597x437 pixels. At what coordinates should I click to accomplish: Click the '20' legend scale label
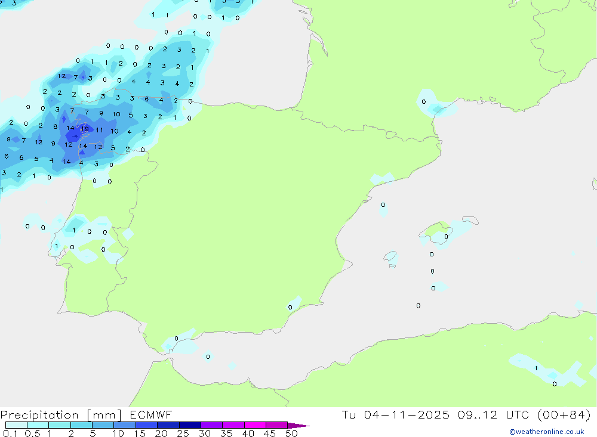(x=161, y=433)
